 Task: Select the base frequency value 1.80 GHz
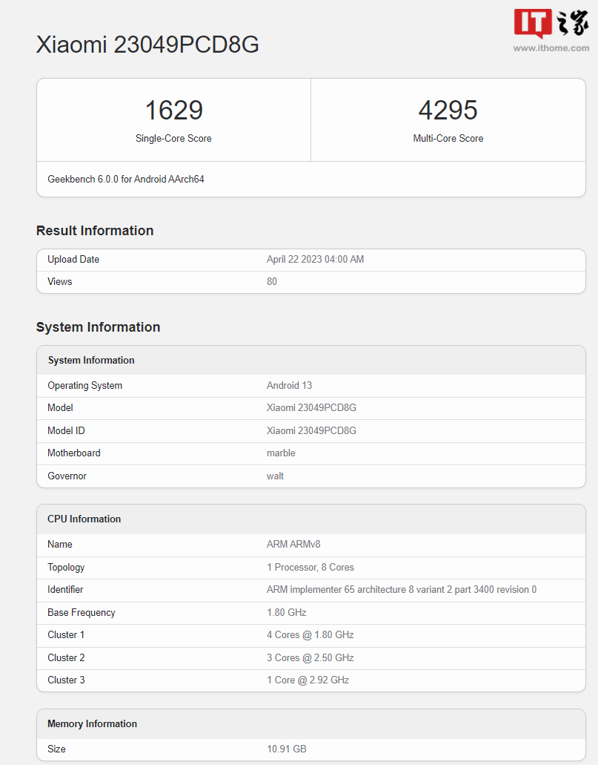(x=287, y=613)
